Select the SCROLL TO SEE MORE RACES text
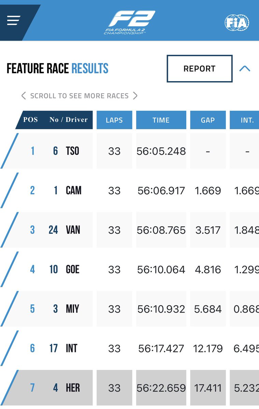The width and height of the screenshot is (259, 409). (80, 96)
